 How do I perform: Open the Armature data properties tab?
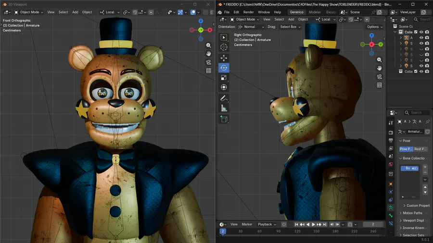(391, 207)
